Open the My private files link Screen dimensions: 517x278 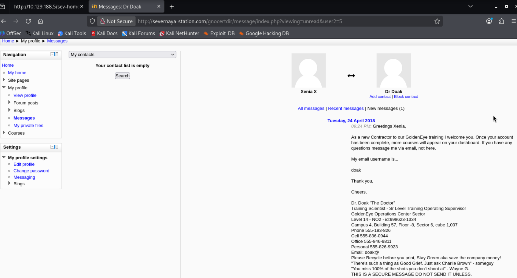(28, 125)
